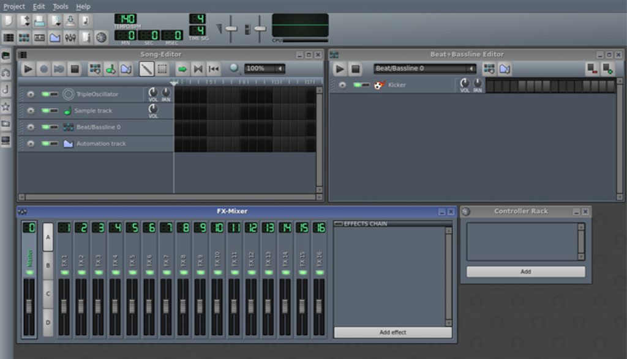
Task: Click remove steps icon in Beat+Bassline Editor
Action: click(x=592, y=68)
